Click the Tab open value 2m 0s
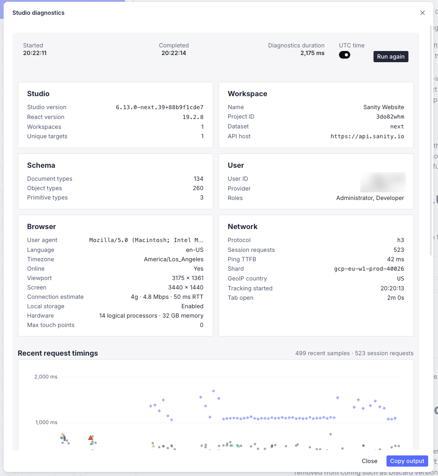Image resolution: width=438 pixels, height=476 pixels. pos(395,298)
